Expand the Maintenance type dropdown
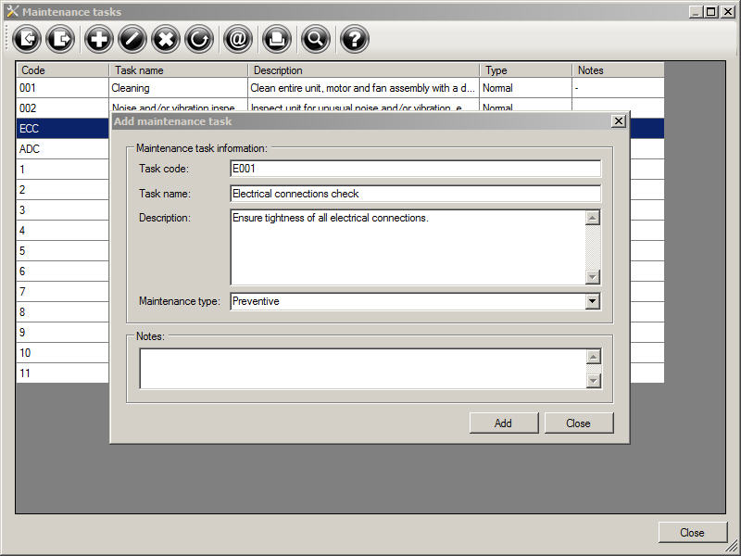Image resolution: width=741 pixels, height=556 pixels. [592, 301]
